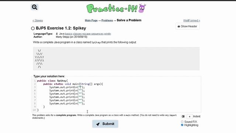The image size is (236, 133).
Task: Click the 'BJP5 Exercise 1.2: Spikey' title
Action: pos(61,28)
